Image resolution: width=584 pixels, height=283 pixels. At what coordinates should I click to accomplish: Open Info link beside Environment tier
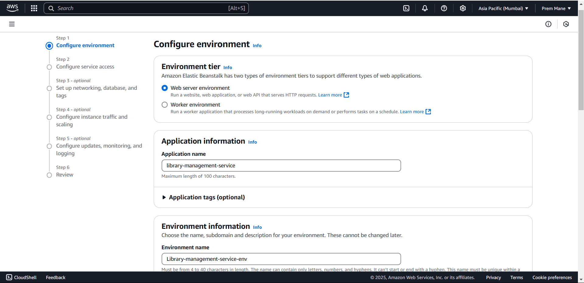pyautogui.click(x=228, y=68)
